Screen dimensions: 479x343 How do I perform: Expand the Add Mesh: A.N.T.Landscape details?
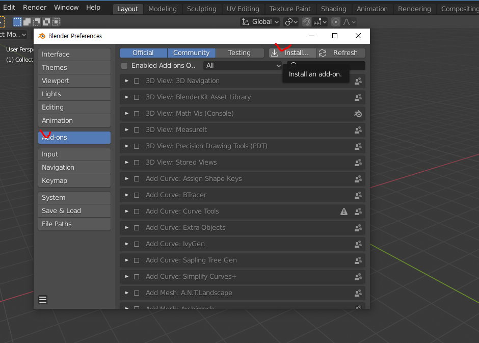127,293
